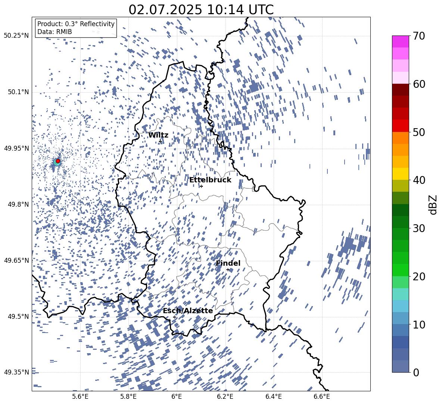Click the Data: RMIB label

55,32
